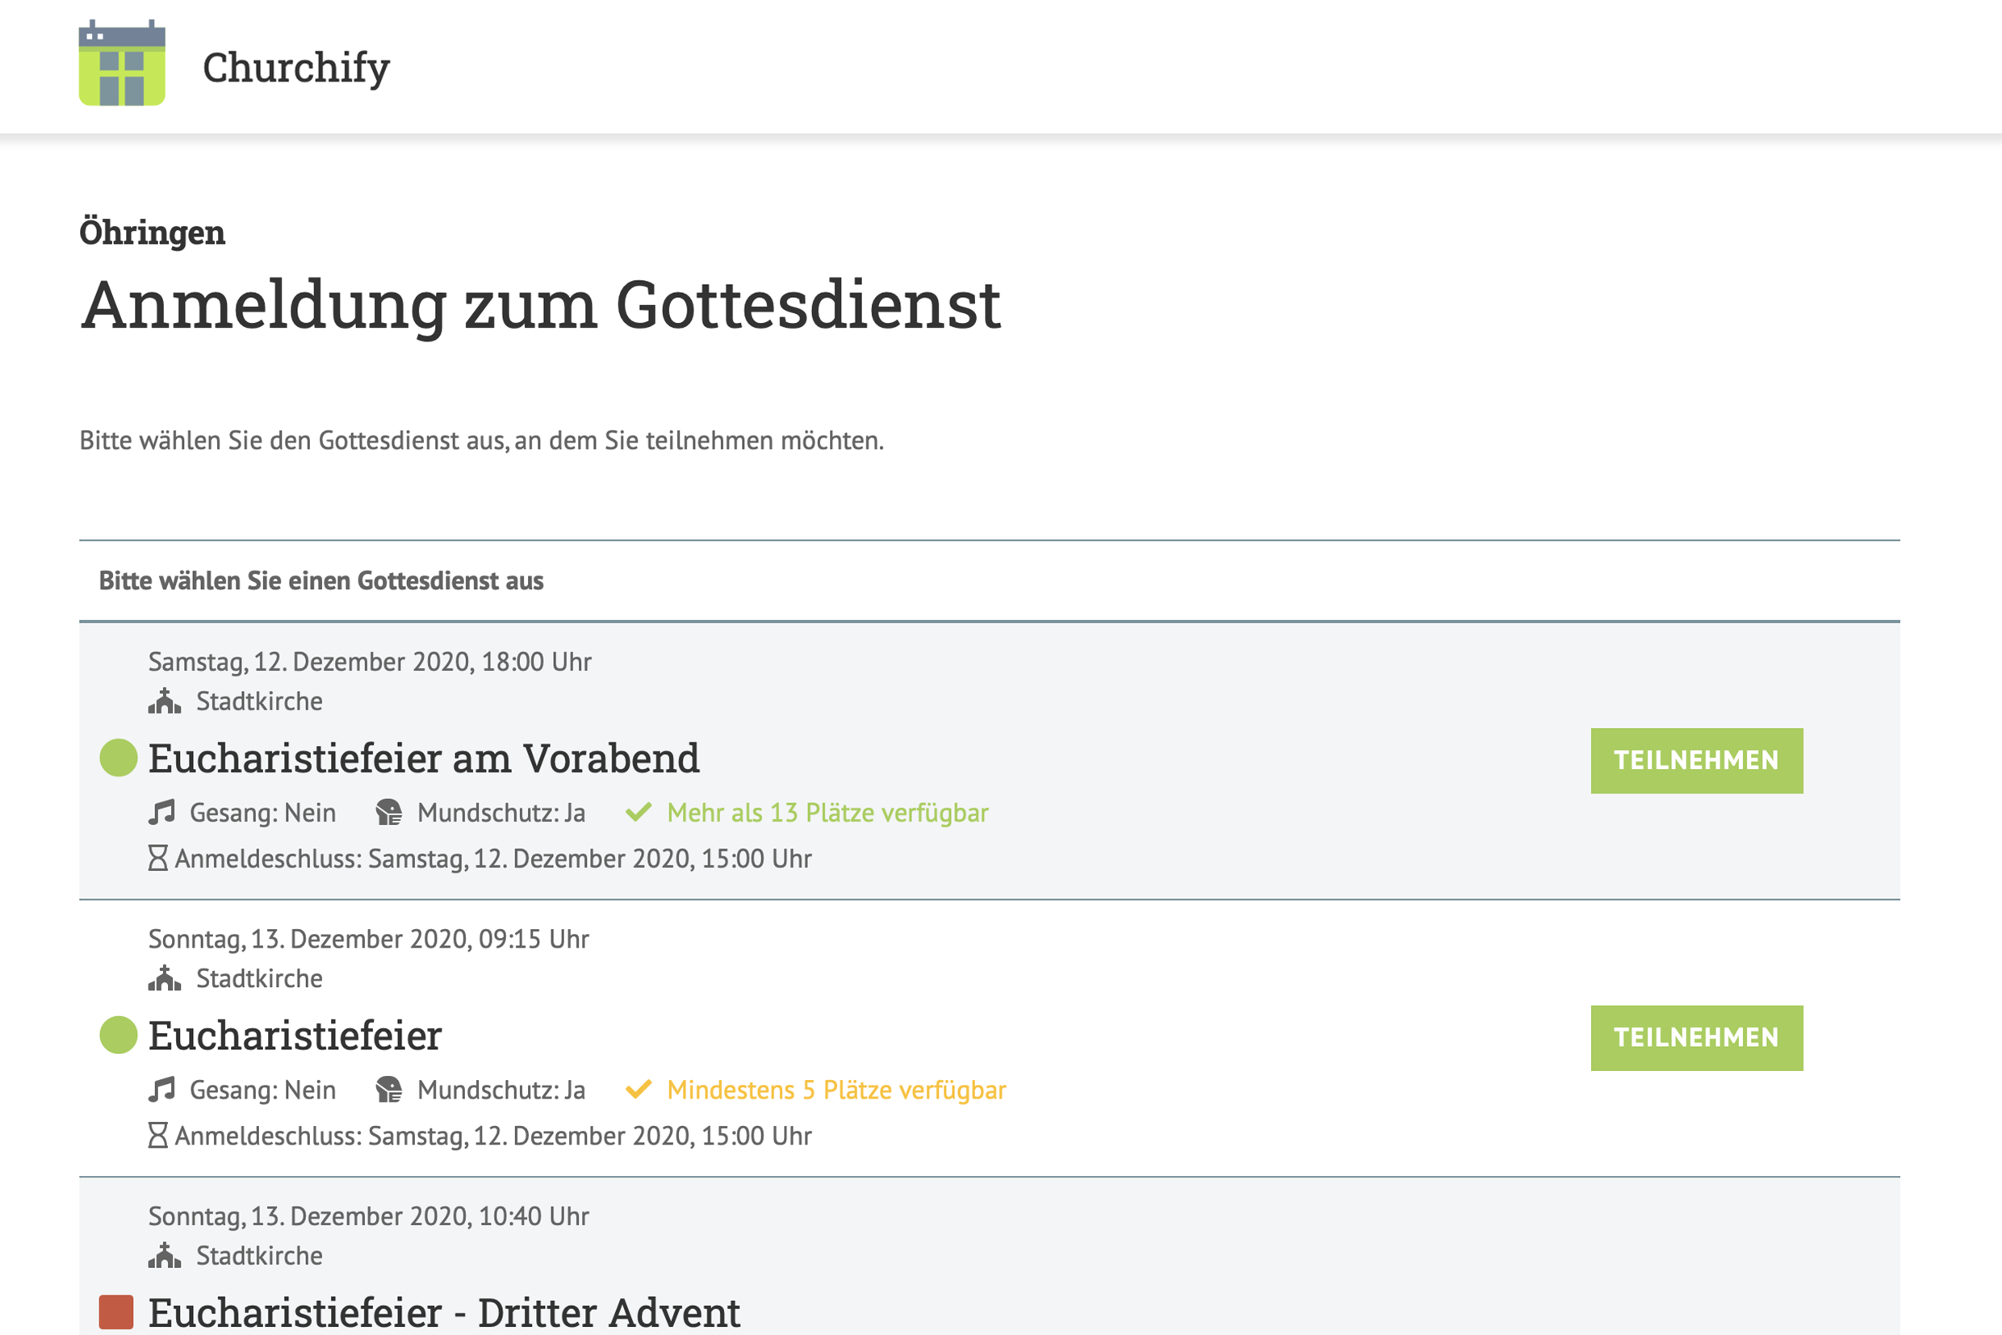This screenshot has width=2002, height=1335.
Task: Click green status dot beside Eucharistiefeier am Vorabend
Action: (x=119, y=758)
